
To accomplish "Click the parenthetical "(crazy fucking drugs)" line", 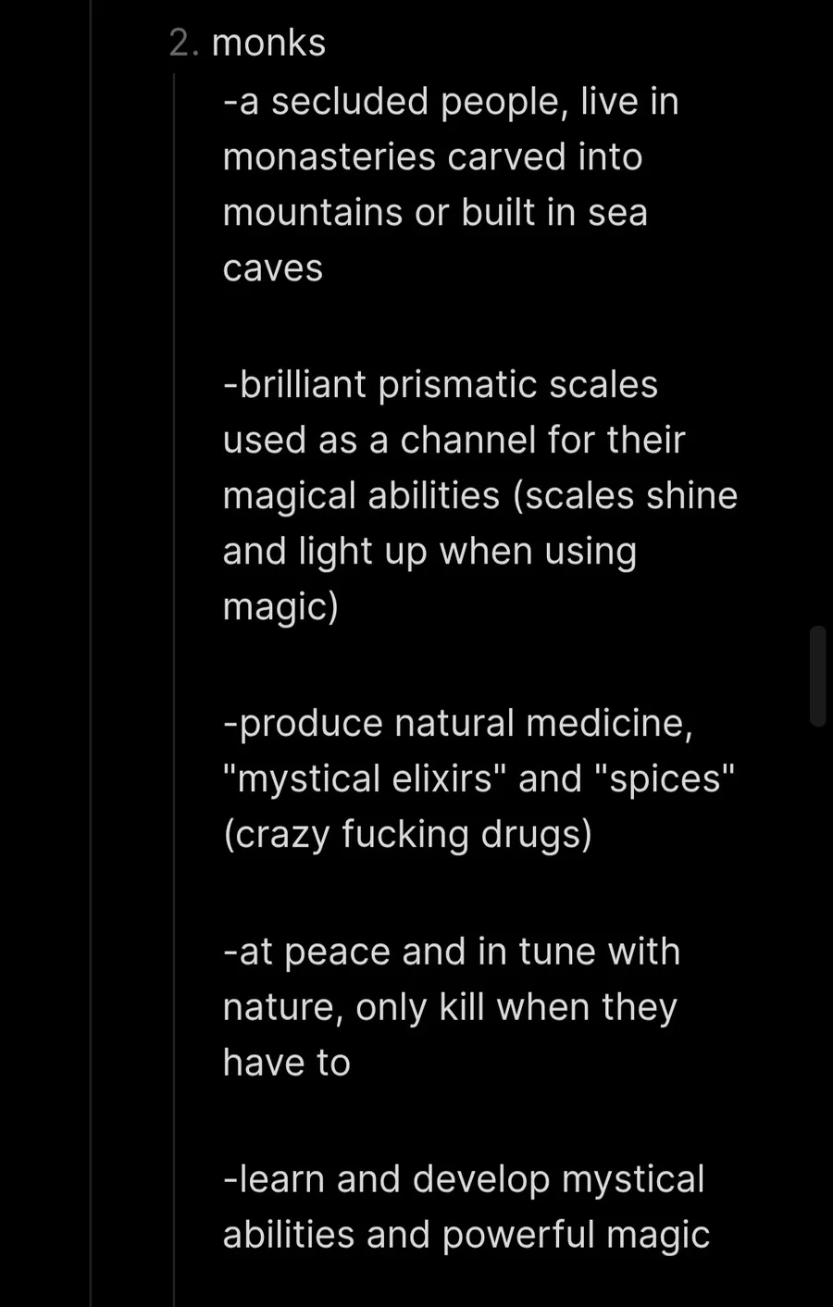I will click(x=407, y=835).
